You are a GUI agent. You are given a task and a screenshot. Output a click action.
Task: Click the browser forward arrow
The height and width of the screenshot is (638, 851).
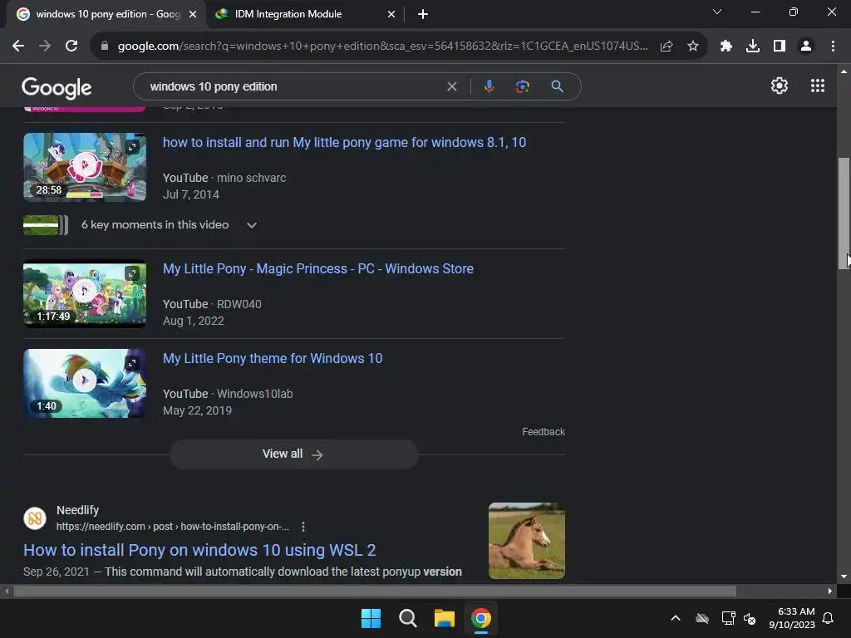45,47
